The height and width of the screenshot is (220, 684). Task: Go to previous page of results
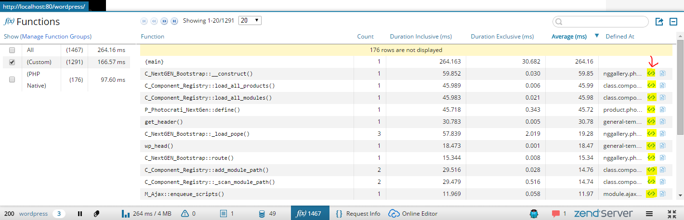(154, 21)
